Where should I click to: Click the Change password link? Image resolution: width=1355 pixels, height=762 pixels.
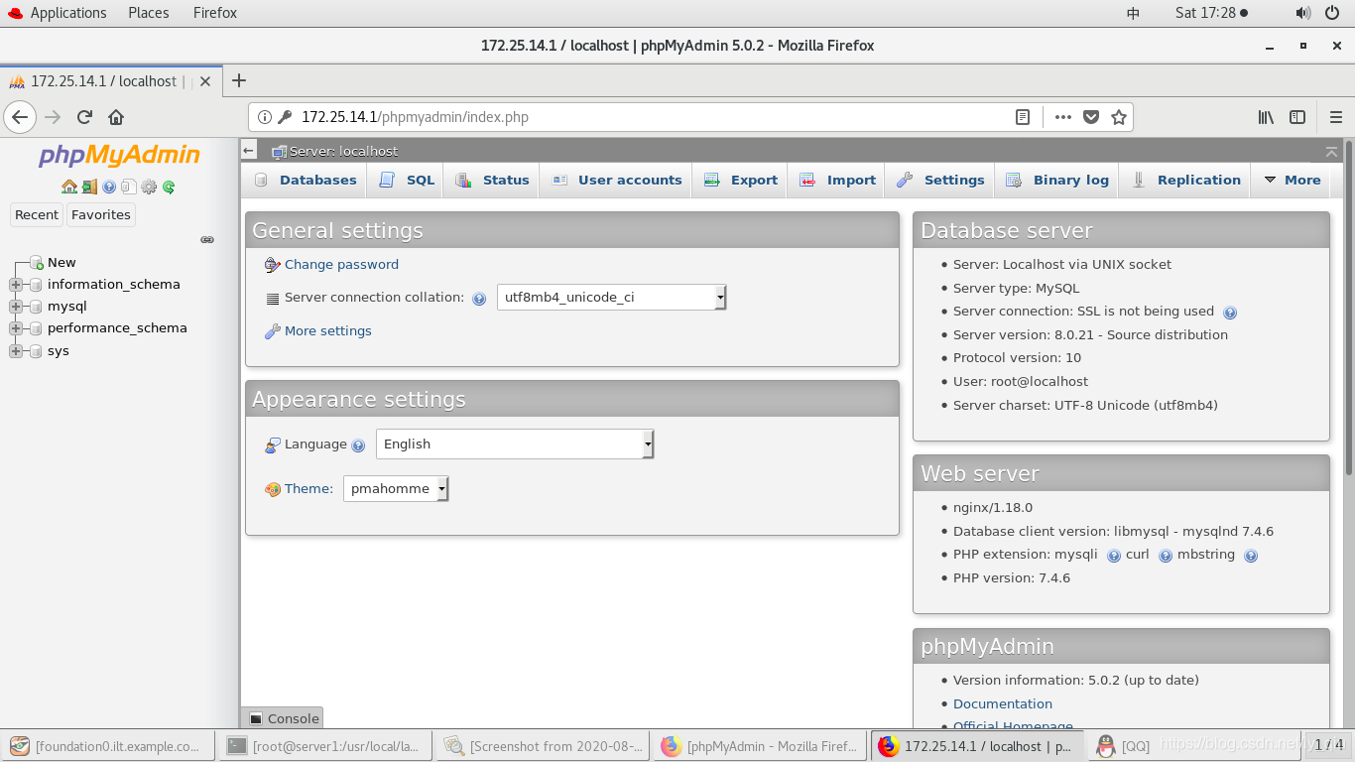click(341, 265)
